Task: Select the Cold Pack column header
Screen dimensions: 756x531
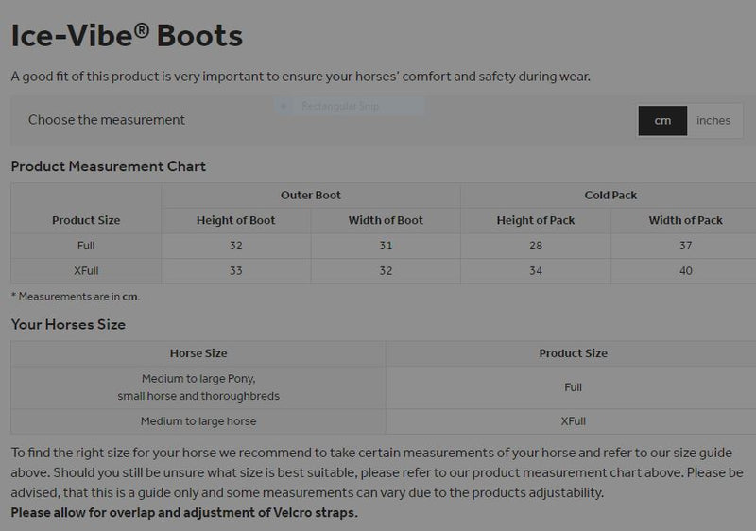Action: 610,196
